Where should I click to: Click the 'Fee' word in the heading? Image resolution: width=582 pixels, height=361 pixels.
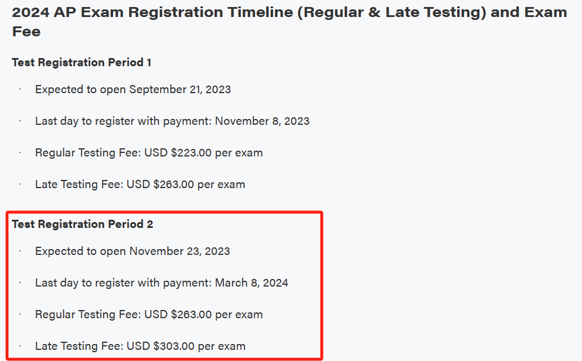click(x=26, y=32)
